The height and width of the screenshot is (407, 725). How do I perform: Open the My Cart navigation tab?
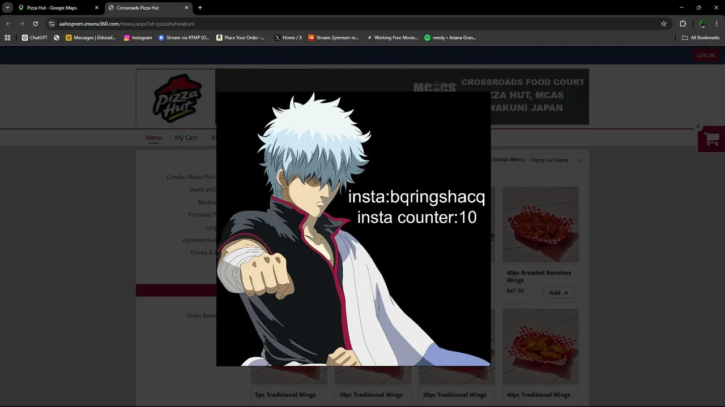pos(186,137)
